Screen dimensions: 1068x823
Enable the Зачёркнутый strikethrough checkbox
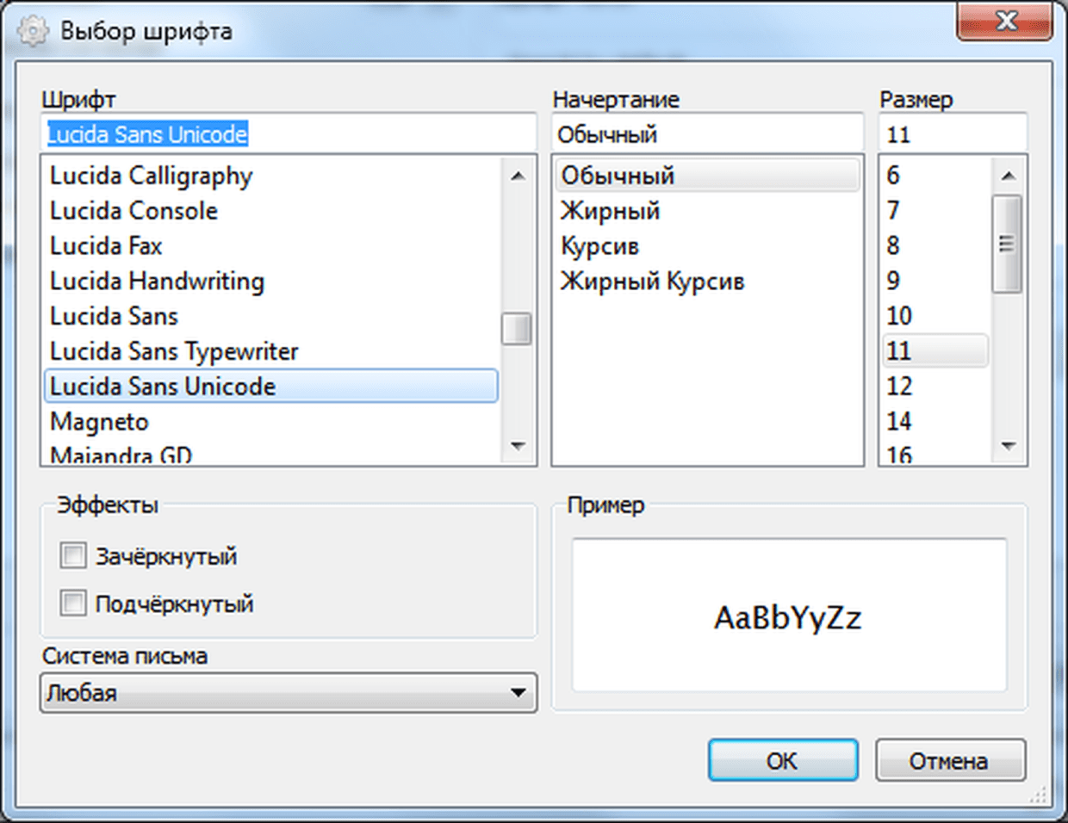coord(73,556)
